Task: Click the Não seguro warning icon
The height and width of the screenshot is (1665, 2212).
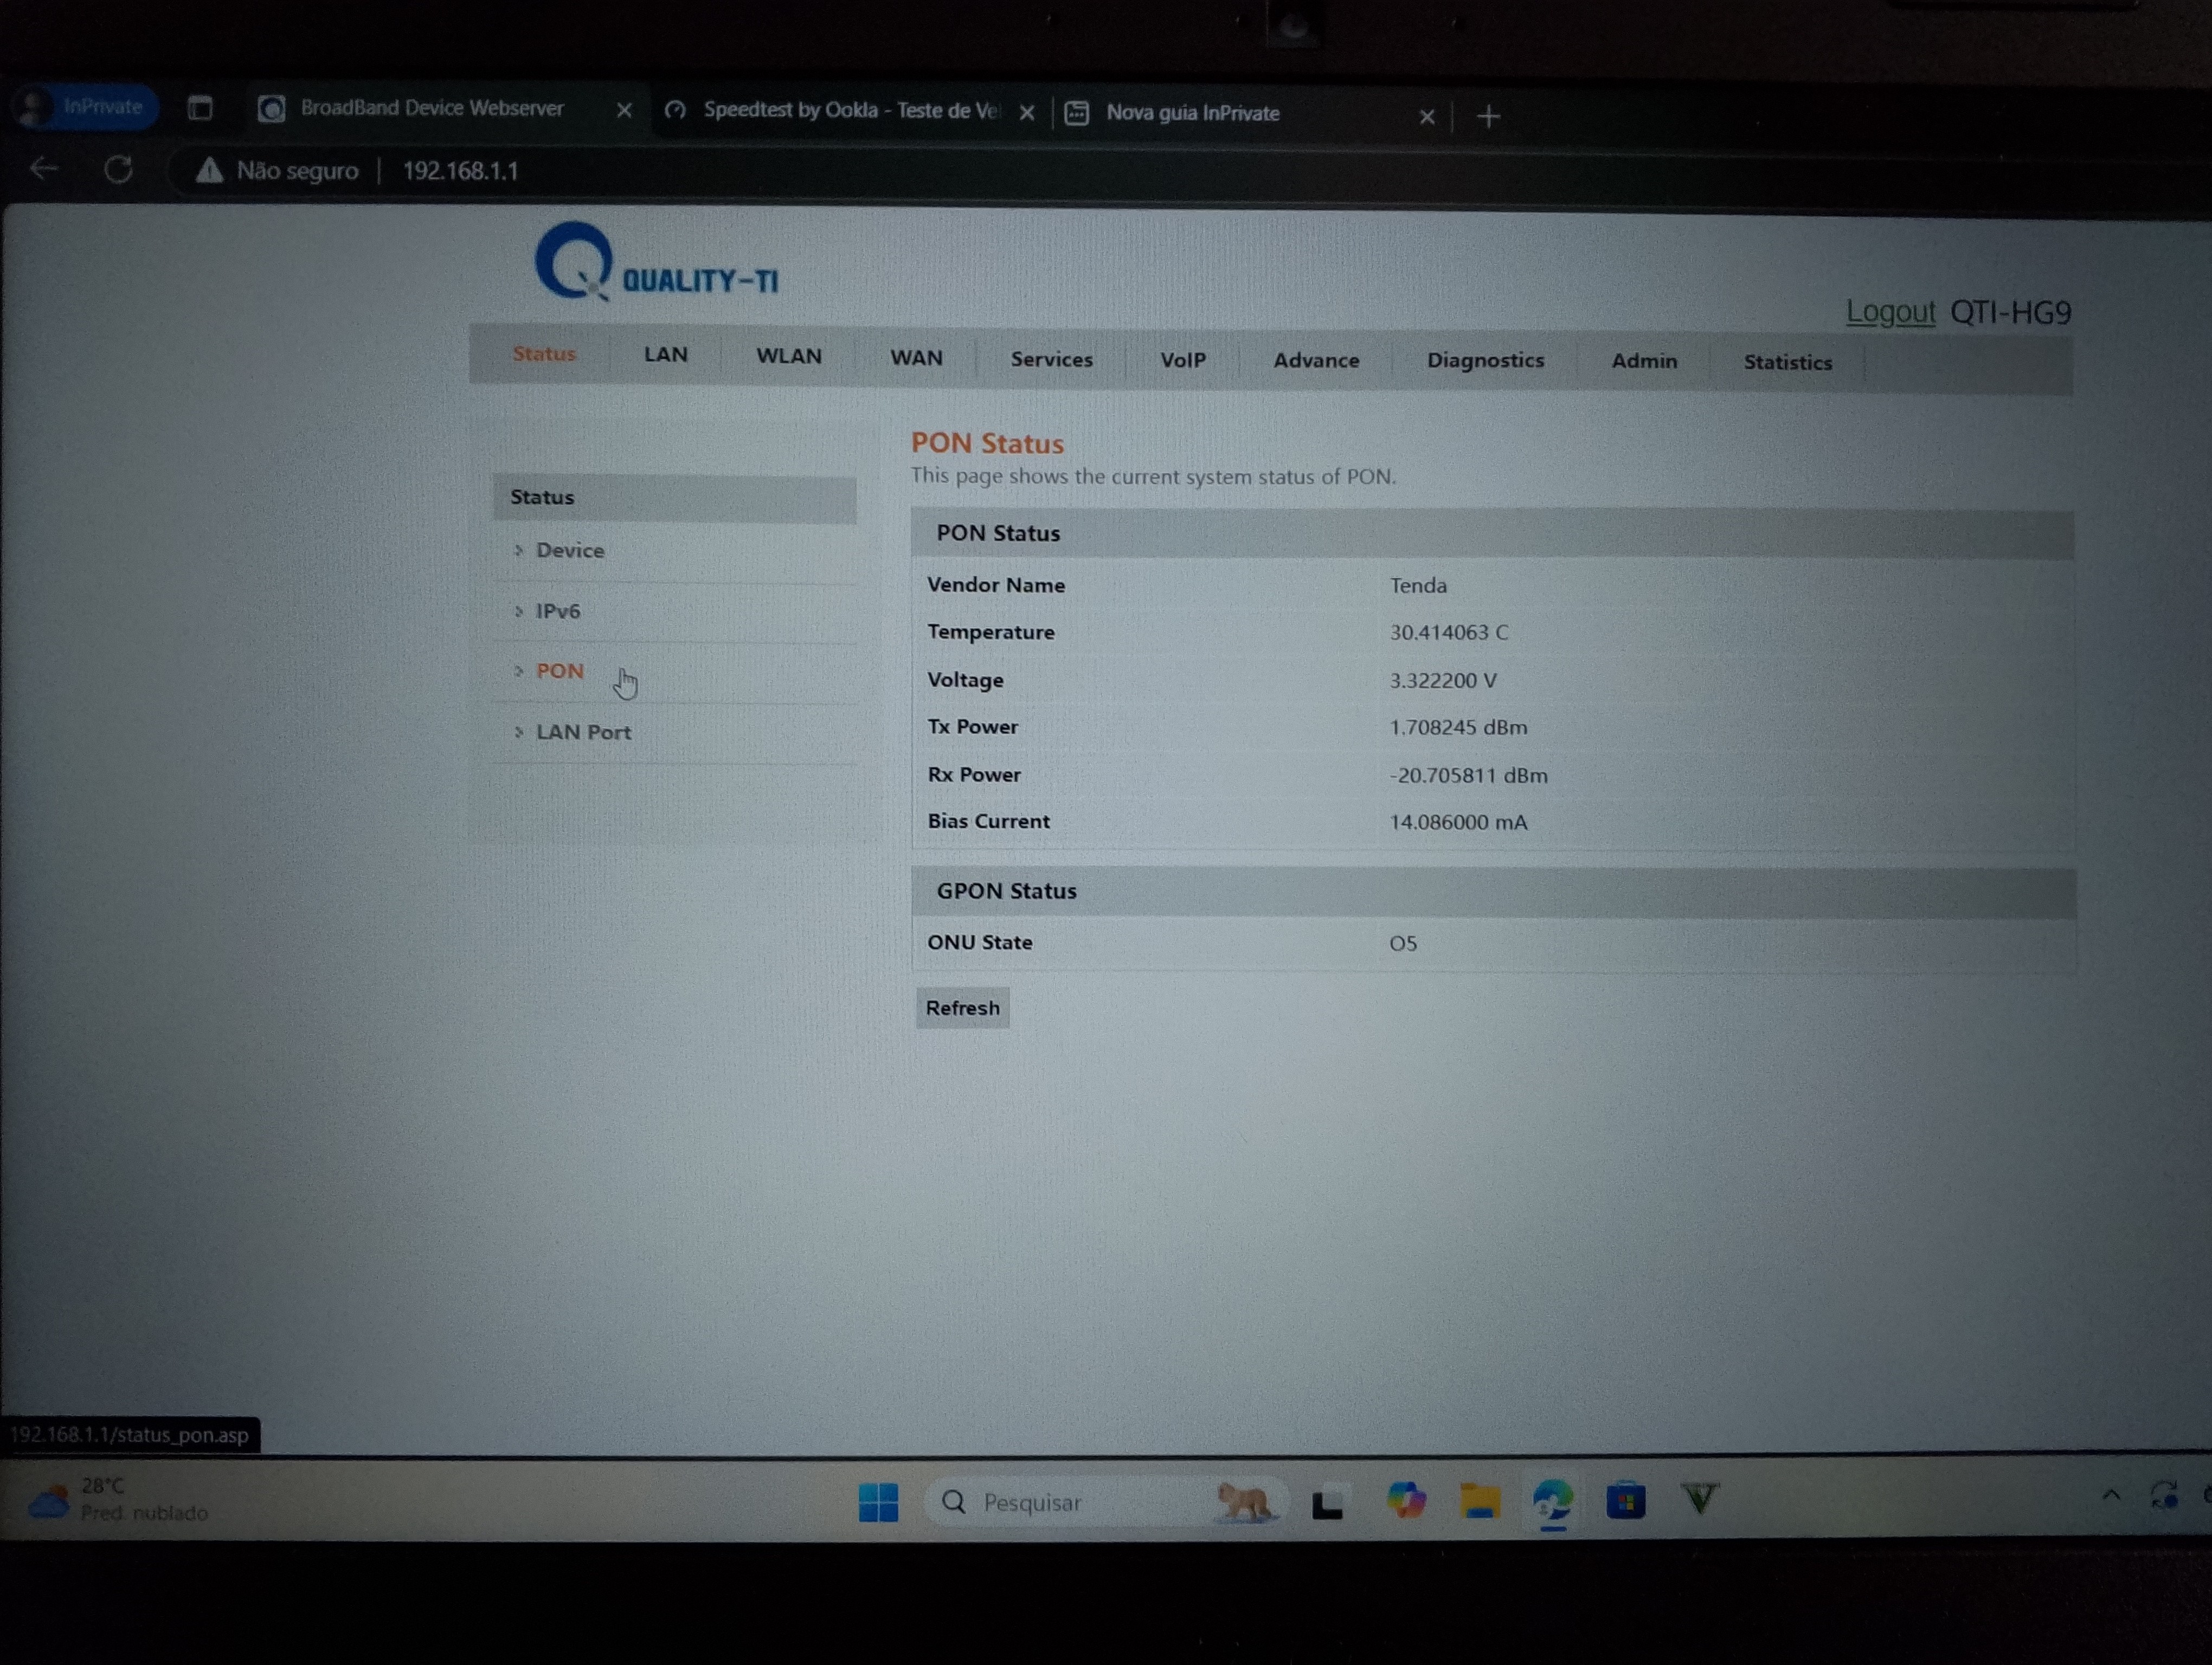Action: pyautogui.click(x=209, y=171)
